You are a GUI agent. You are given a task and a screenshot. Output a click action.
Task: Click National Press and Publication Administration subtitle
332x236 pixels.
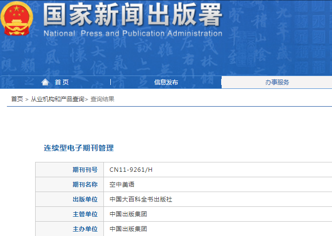pyautogui.click(x=133, y=34)
